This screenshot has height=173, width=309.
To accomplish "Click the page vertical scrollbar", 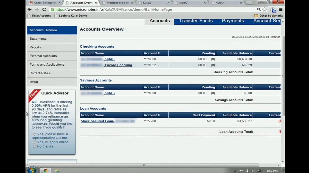I will pyautogui.click(x=283, y=76).
